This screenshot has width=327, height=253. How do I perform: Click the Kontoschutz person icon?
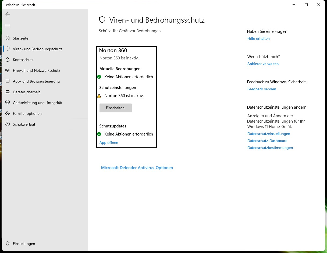coord(8,60)
